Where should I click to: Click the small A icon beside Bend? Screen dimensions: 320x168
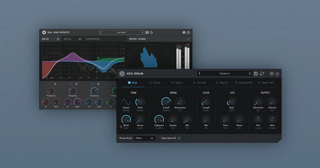tap(121, 127)
